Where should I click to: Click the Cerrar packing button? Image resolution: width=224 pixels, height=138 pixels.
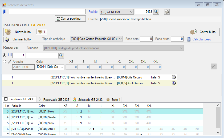[71, 19]
